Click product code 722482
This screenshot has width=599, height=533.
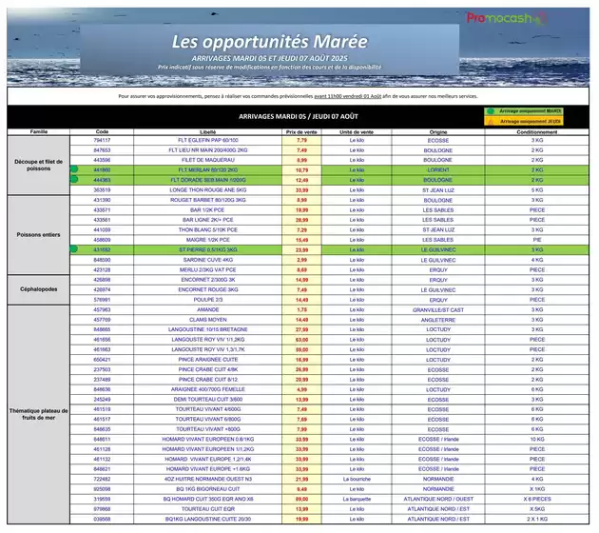coord(102,479)
